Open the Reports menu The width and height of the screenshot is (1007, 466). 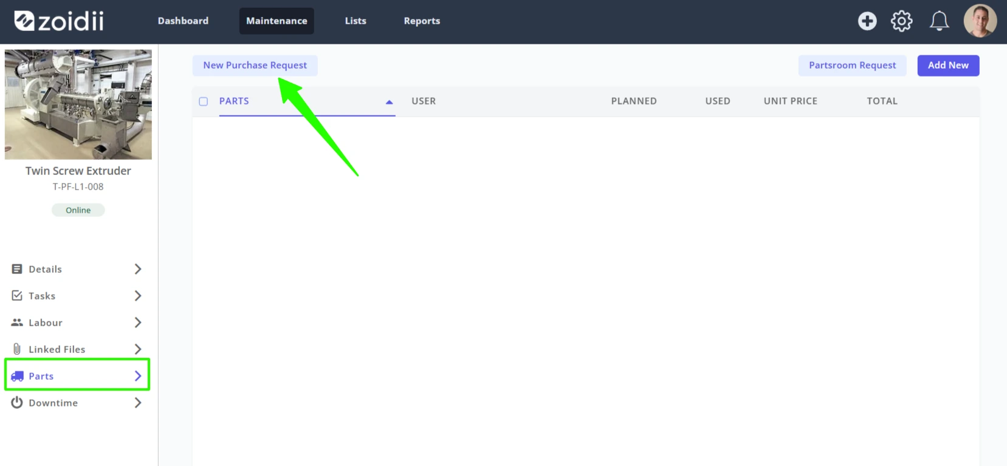(x=422, y=21)
